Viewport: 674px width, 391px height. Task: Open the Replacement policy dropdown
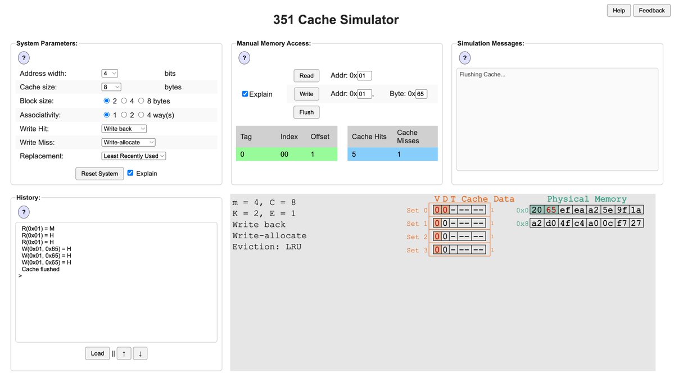pyautogui.click(x=134, y=156)
